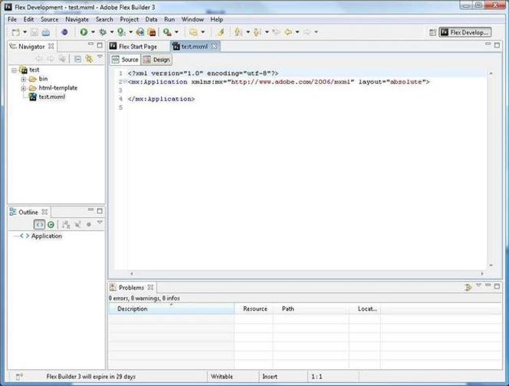Click the Export Release Build globe icon
Image resolution: width=509 pixels, height=386 pixels.
[140, 32]
